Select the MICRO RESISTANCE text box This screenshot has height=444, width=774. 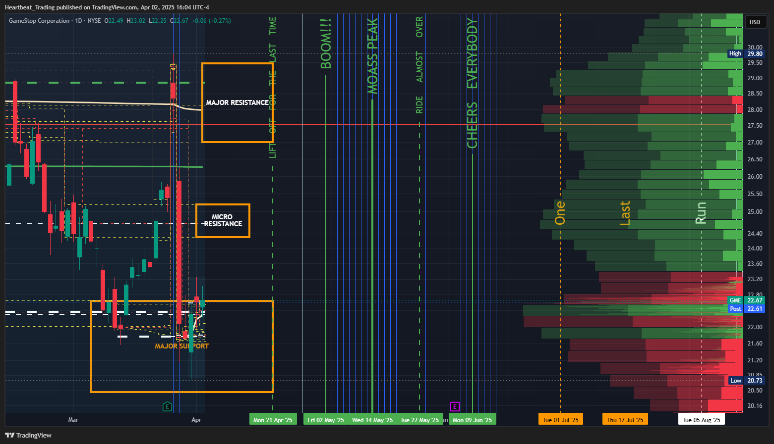click(223, 220)
